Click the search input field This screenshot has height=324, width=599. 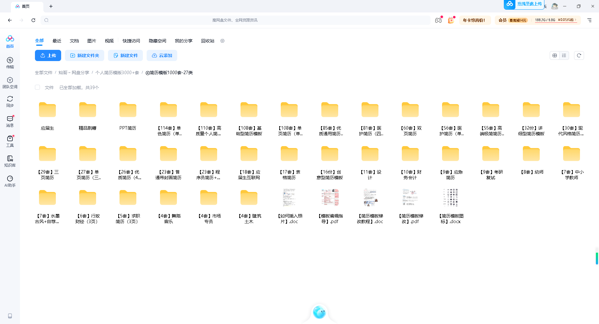click(x=235, y=20)
